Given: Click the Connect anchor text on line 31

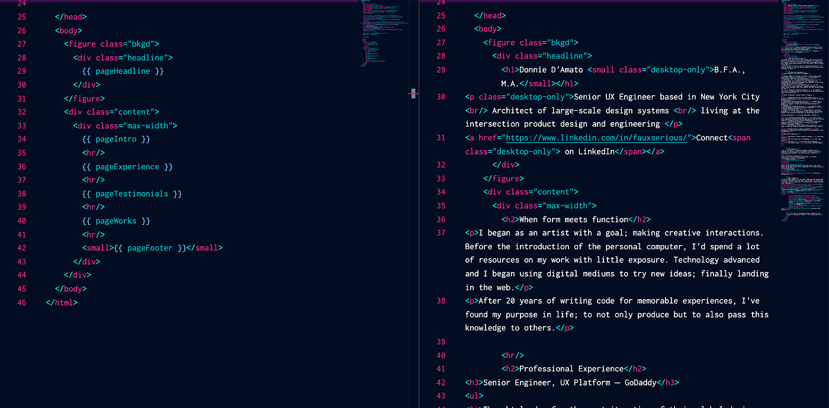Looking at the screenshot, I should pos(710,137).
